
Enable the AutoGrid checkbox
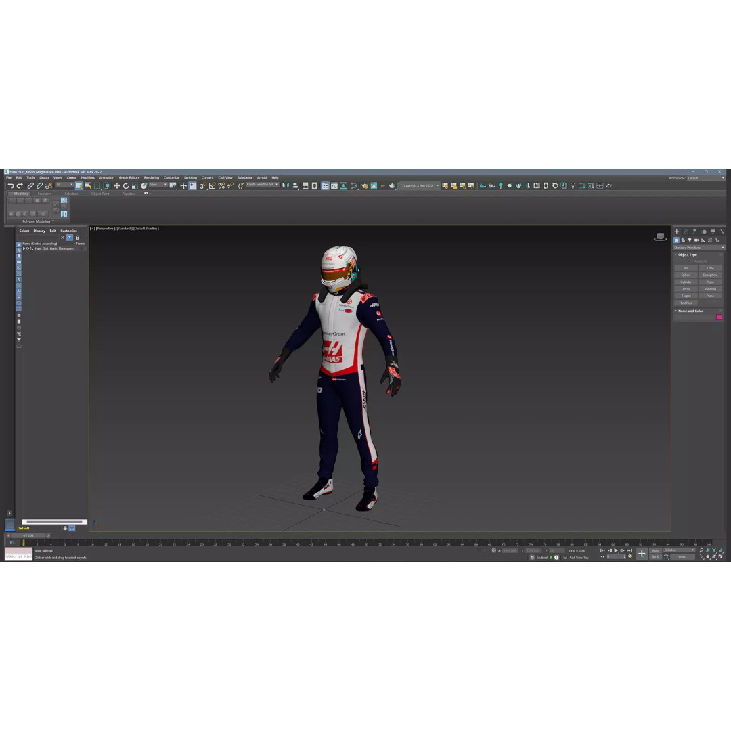coord(690,261)
